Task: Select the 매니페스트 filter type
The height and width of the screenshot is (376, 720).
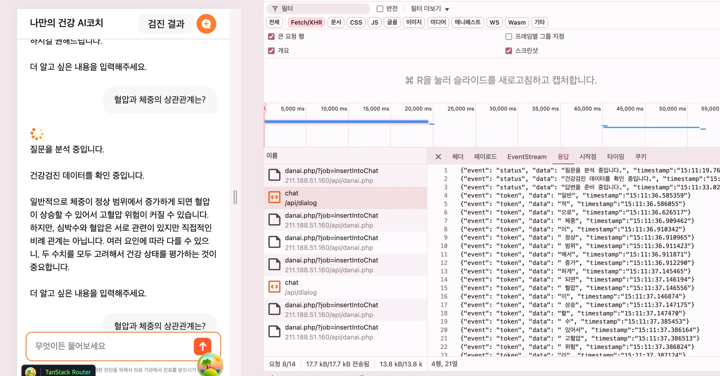Action: coord(468,22)
